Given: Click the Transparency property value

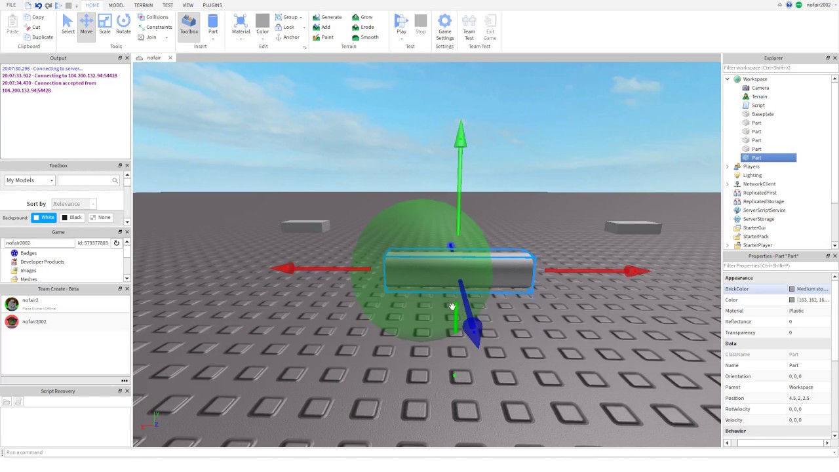Looking at the screenshot, I should pyautogui.click(x=809, y=332).
